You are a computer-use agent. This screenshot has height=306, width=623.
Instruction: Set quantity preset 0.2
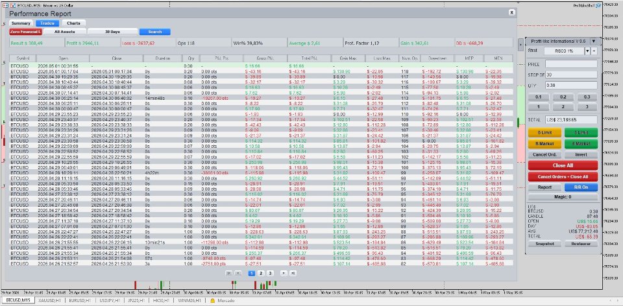563,97
